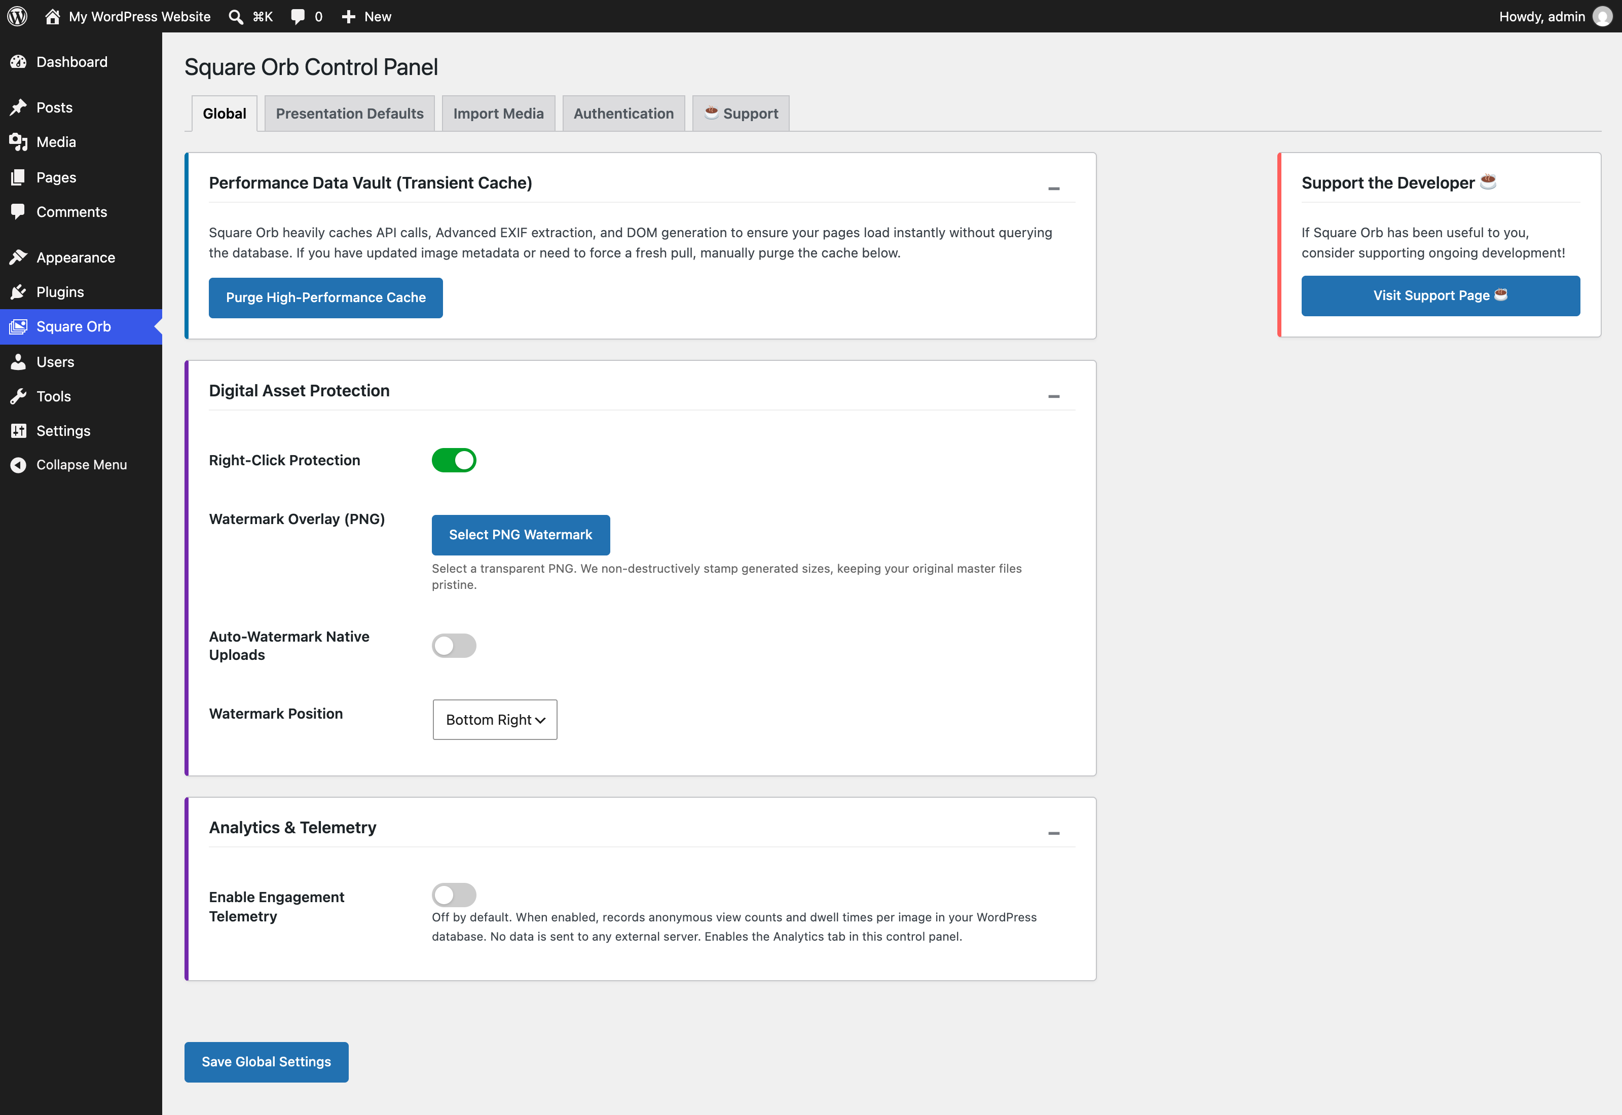Click the Collapse Menu label

coord(82,465)
